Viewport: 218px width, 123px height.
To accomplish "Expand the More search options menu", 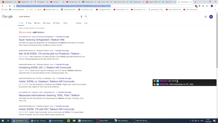I will (65, 23).
